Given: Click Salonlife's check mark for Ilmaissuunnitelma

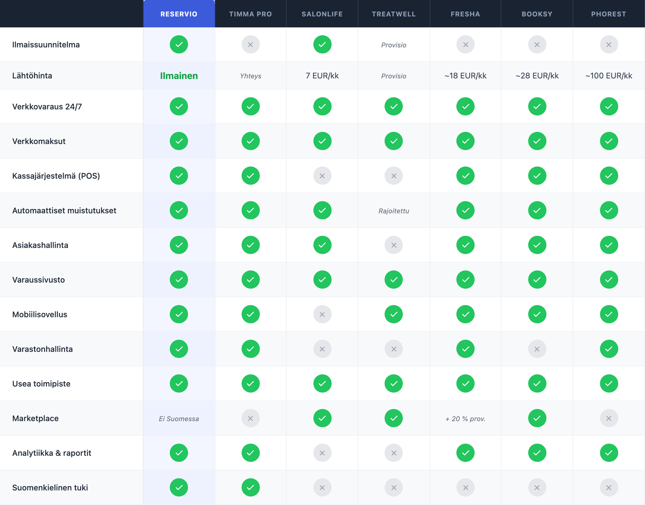Looking at the screenshot, I should 322,44.
